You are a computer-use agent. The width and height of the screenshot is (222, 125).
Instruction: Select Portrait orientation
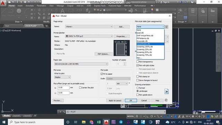pos(137,88)
